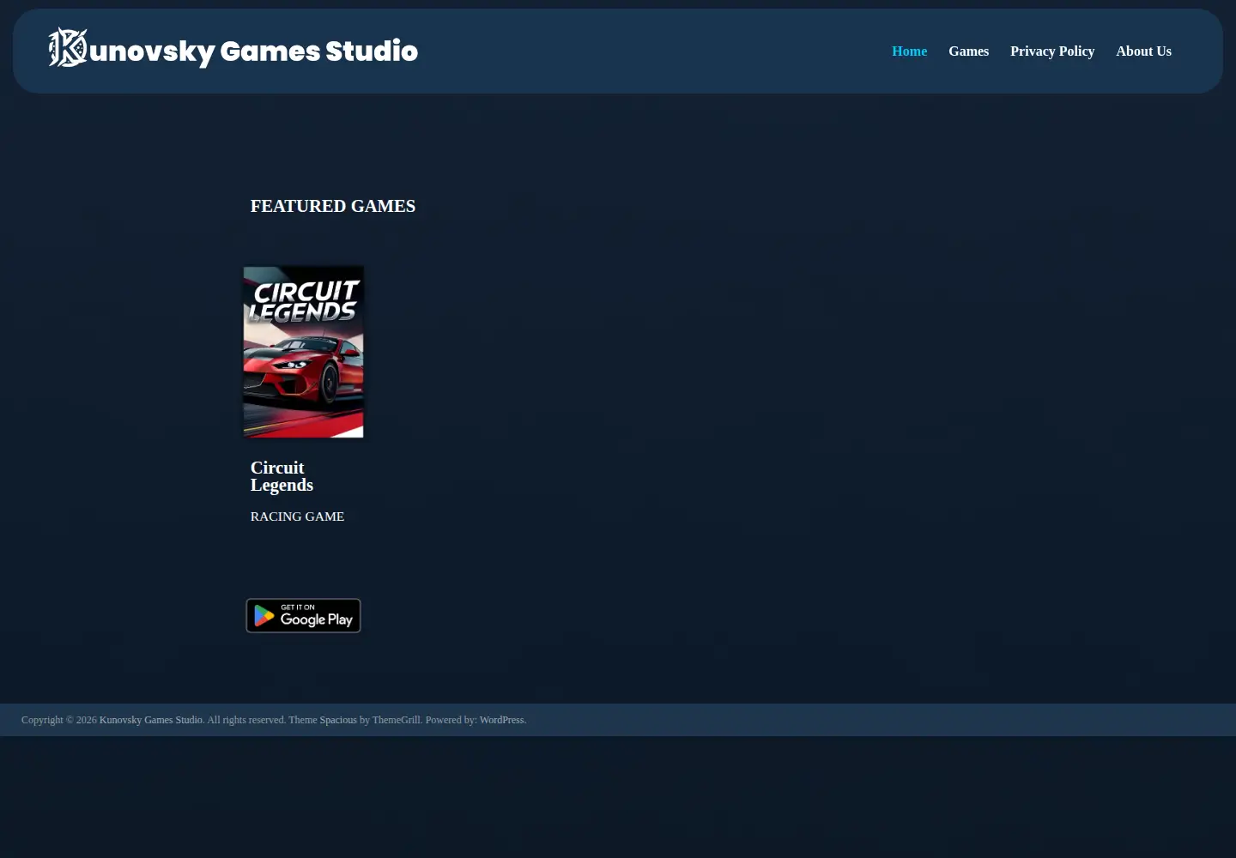The height and width of the screenshot is (858, 1236).
Task: Click the Kunovsky Games Studio header logo
Action: click(x=233, y=49)
